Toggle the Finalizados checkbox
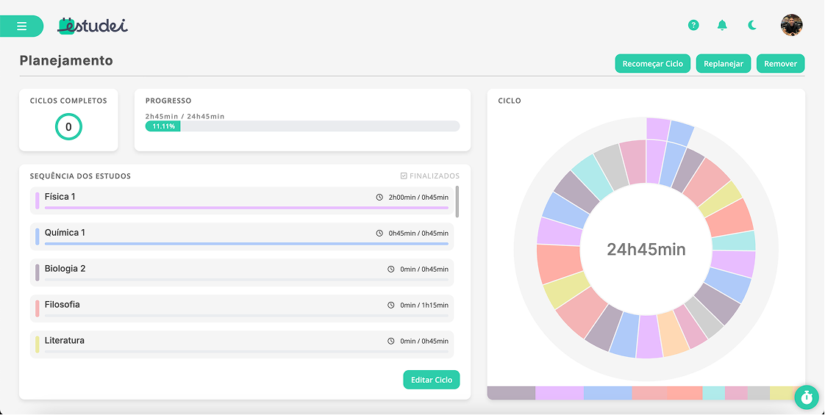This screenshot has width=825, height=415. point(404,176)
